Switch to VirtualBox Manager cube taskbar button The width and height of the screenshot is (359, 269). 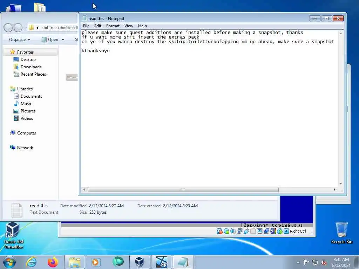click(140, 262)
